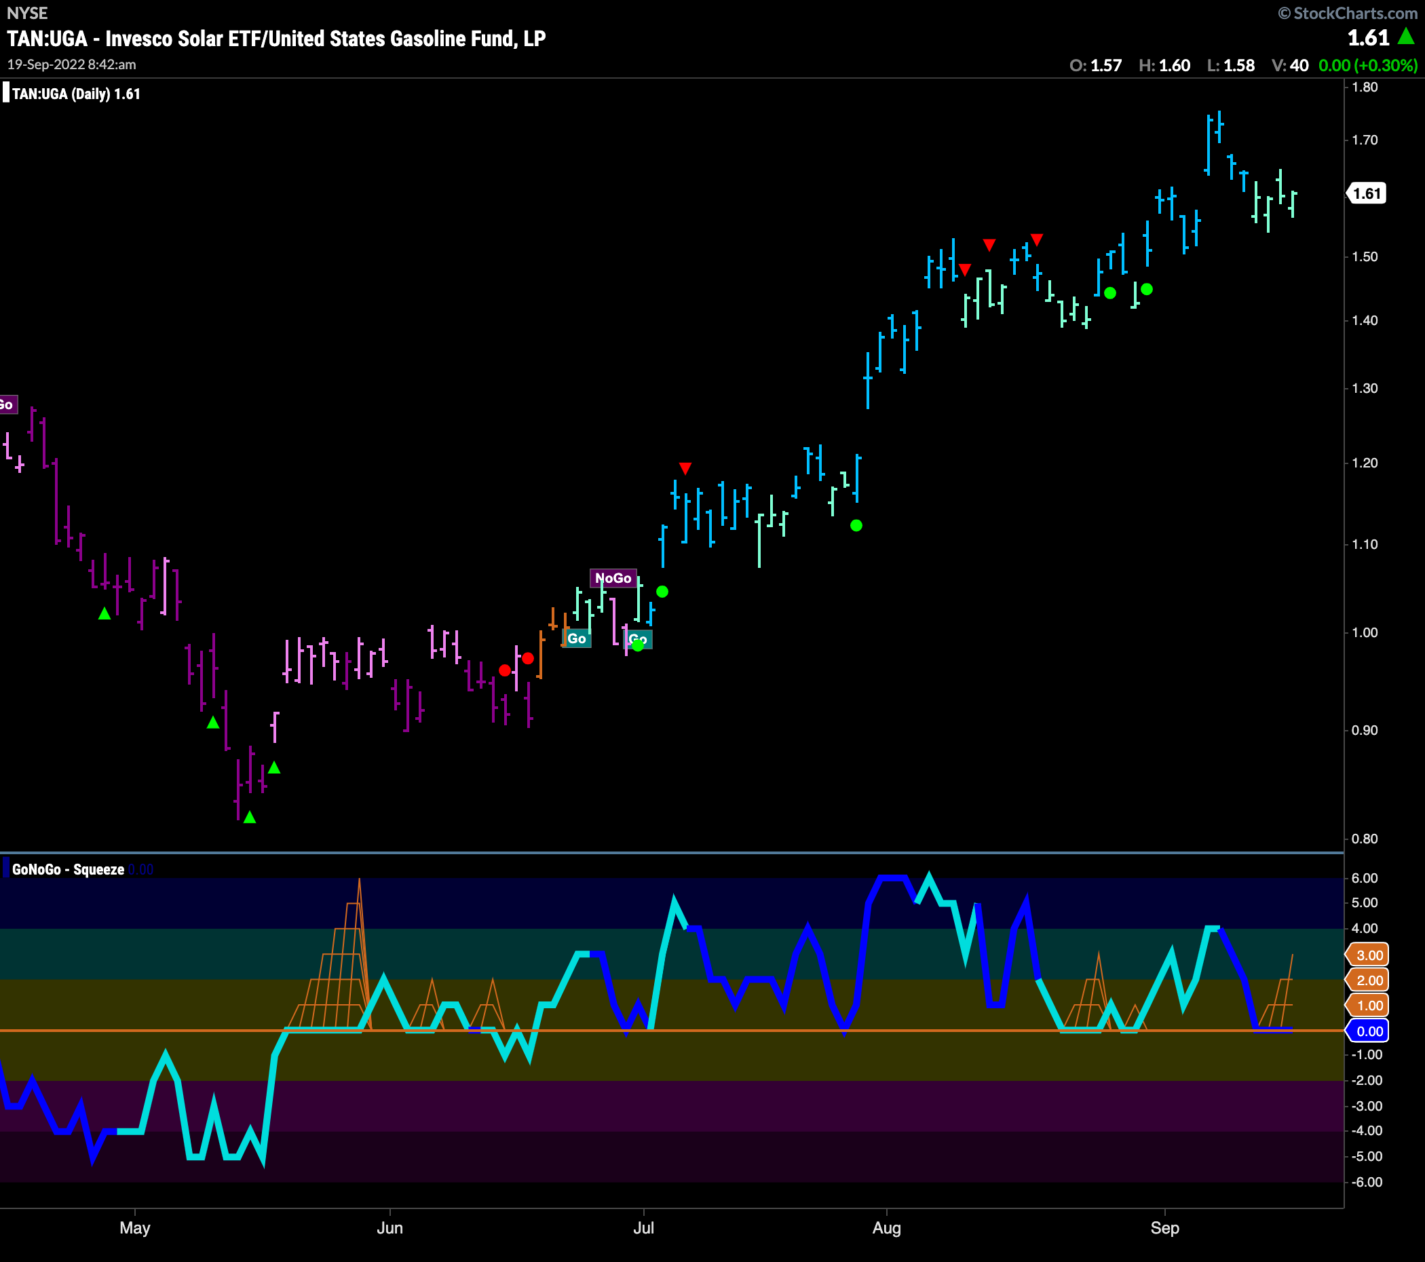Click the lowest green up-triangle marker in mid May
Viewport: 1425px width, 1262px height.
tap(250, 817)
